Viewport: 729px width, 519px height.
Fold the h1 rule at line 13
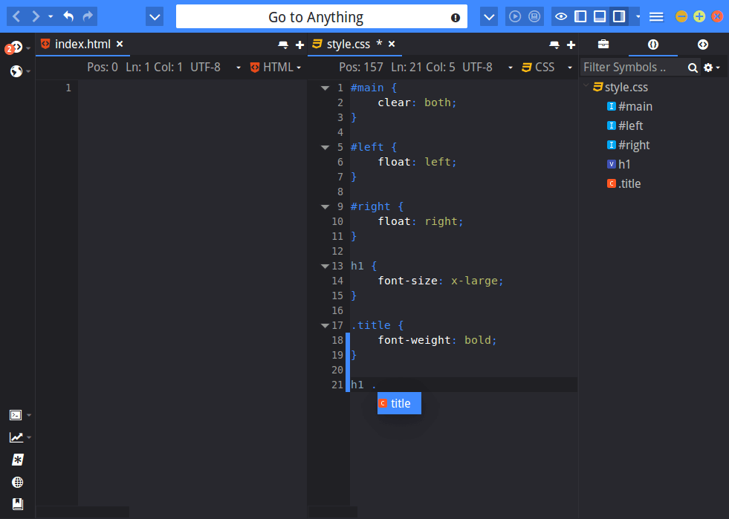pos(325,267)
